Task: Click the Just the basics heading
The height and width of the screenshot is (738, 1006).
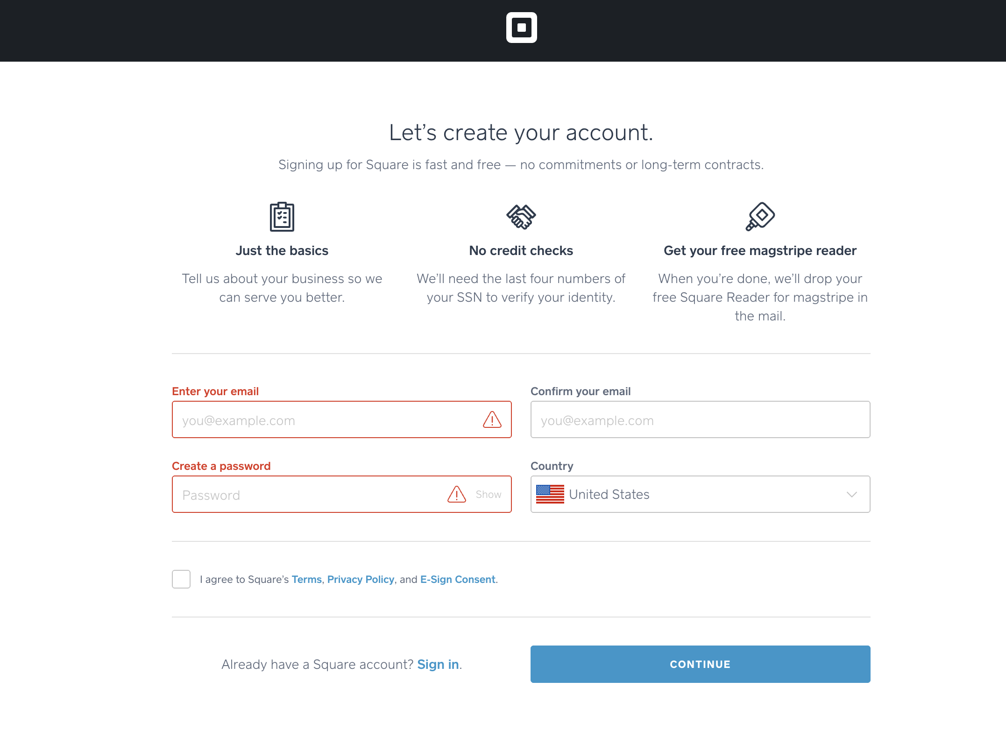Action: point(282,250)
